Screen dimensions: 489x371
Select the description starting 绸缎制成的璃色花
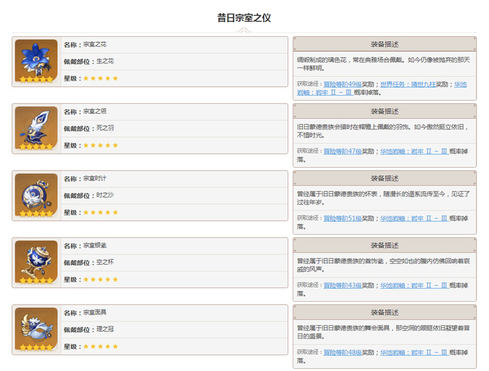point(383,64)
